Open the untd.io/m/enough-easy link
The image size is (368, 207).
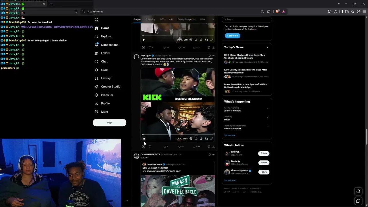(x=169, y=171)
